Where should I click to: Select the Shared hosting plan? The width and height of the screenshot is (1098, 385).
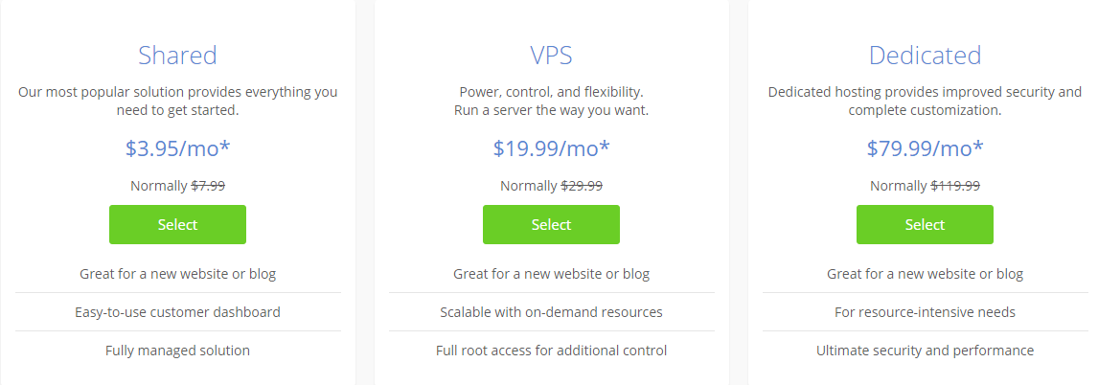(177, 225)
